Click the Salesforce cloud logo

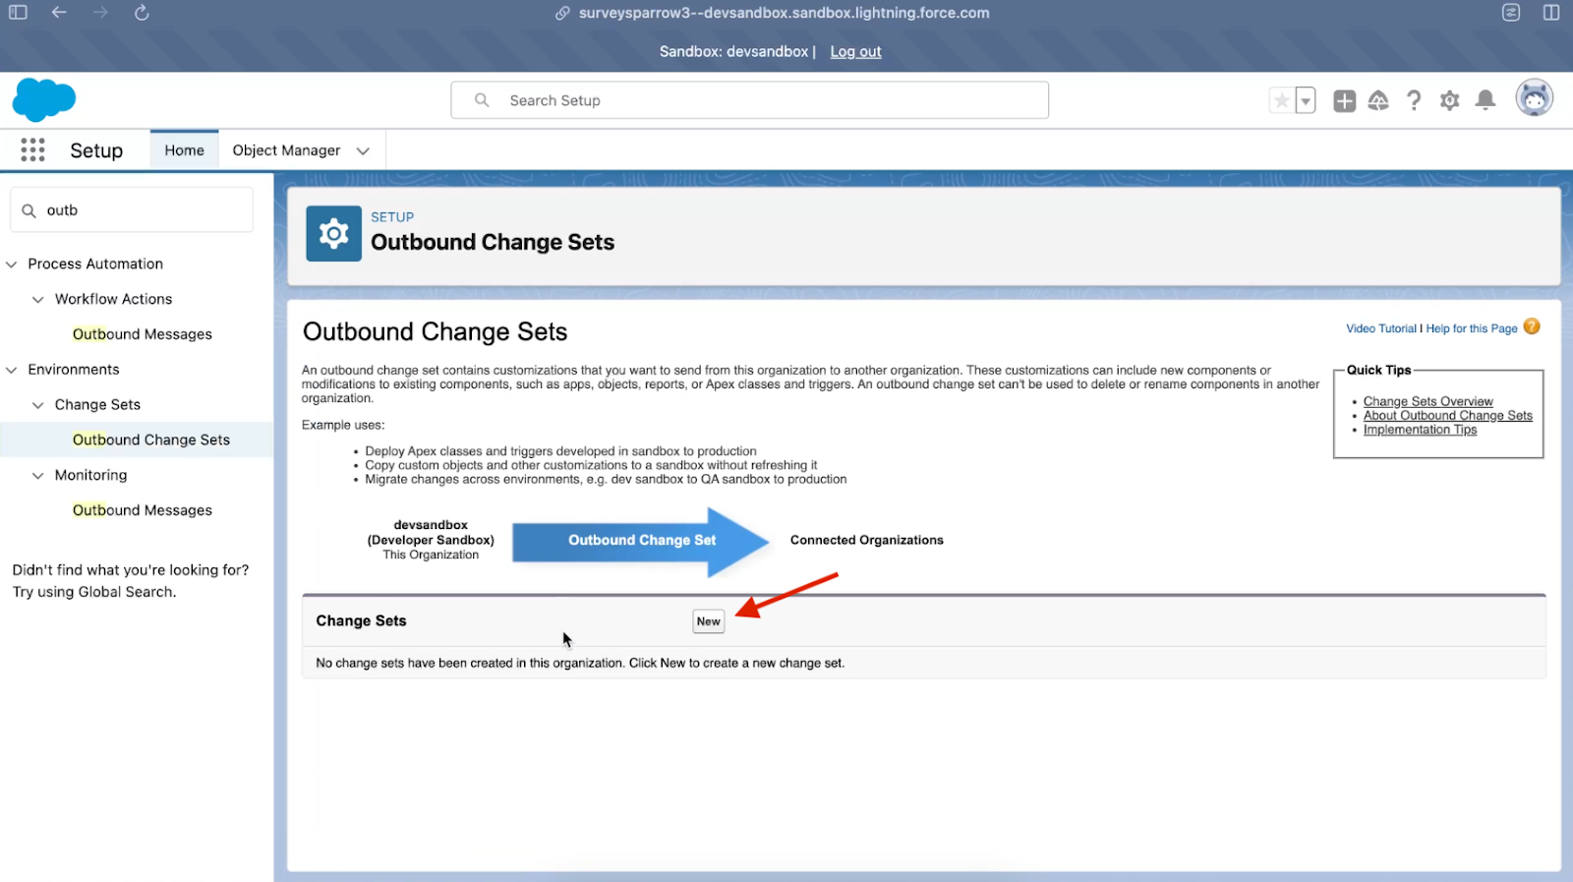pos(44,100)
